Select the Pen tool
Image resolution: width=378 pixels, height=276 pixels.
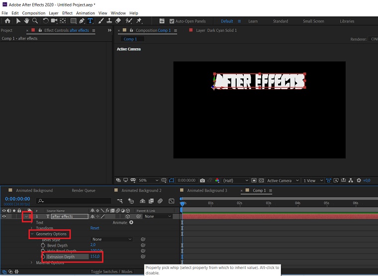click(81, 21)
